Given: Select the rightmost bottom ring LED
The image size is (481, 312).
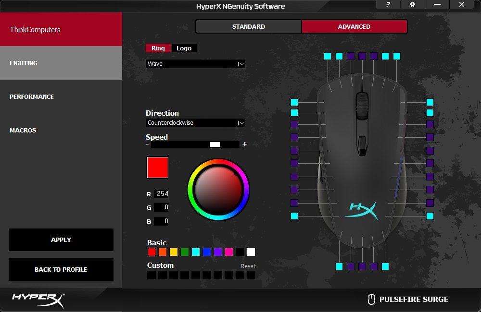Looking at the screenshot, I should pos(385,266).
